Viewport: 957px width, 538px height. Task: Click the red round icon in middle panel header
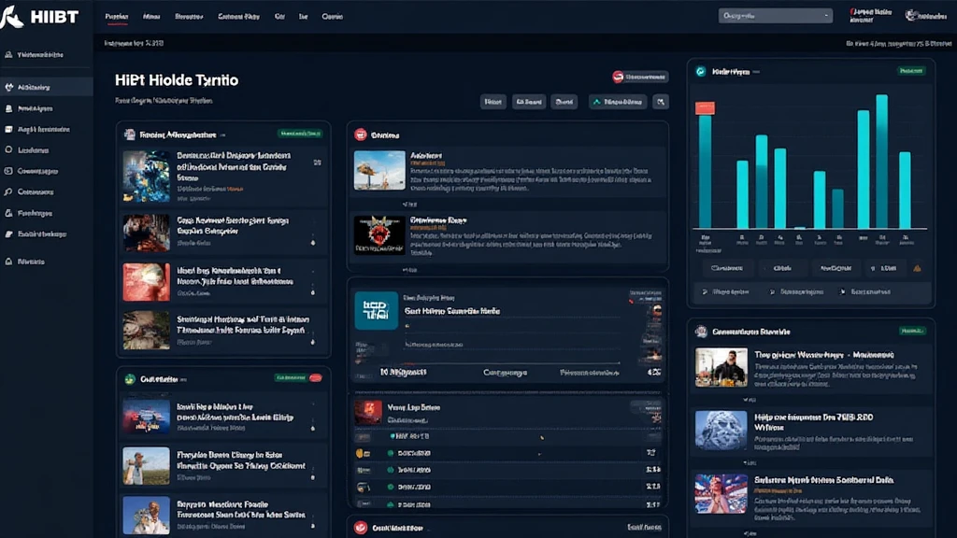click(361, 134)
